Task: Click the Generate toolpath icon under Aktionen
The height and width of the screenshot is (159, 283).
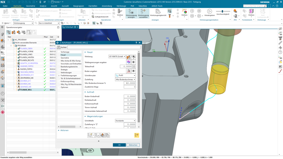Action: [90, 135]
